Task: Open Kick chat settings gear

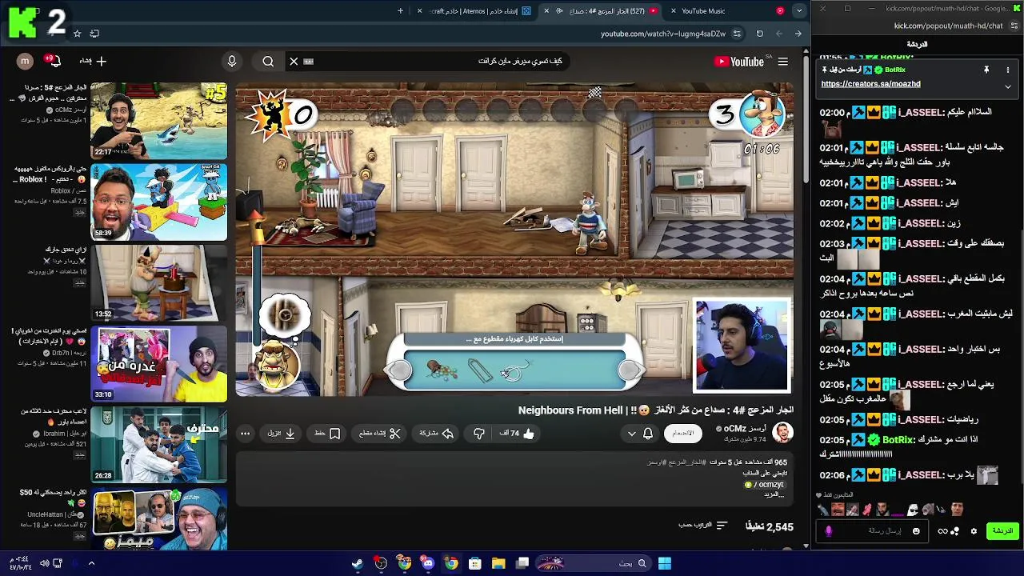Action: 974,531
